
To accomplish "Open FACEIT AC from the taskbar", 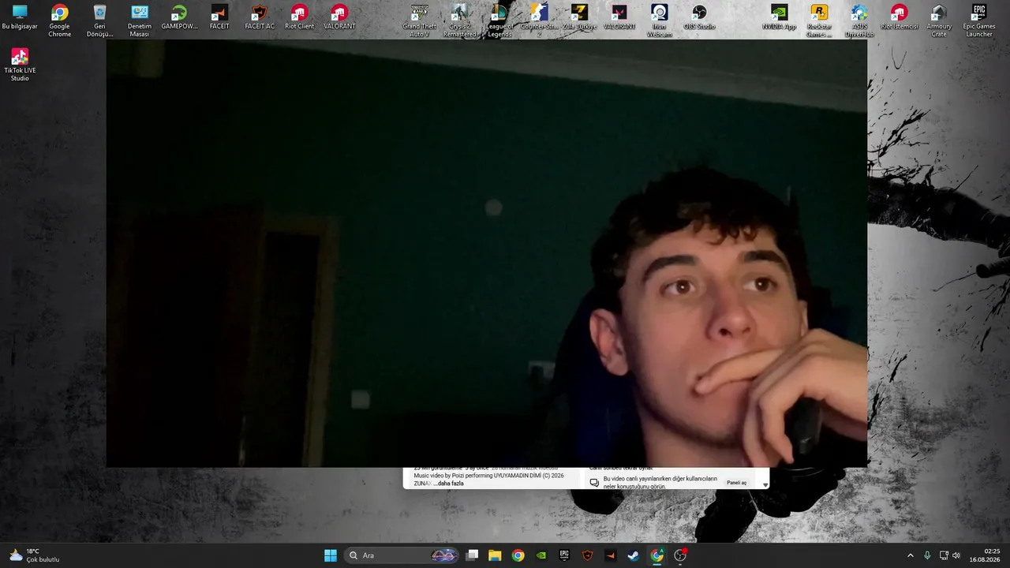I will 587,555.
